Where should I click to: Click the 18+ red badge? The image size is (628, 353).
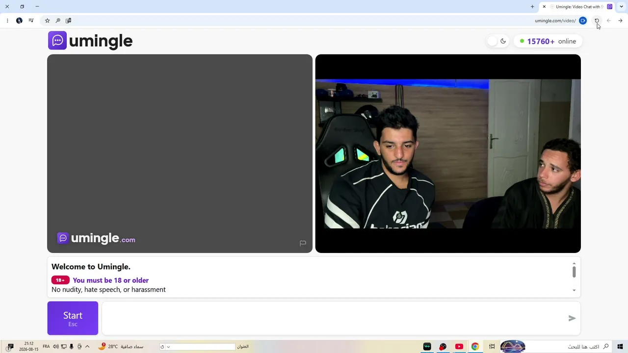[x=60, y=280]
